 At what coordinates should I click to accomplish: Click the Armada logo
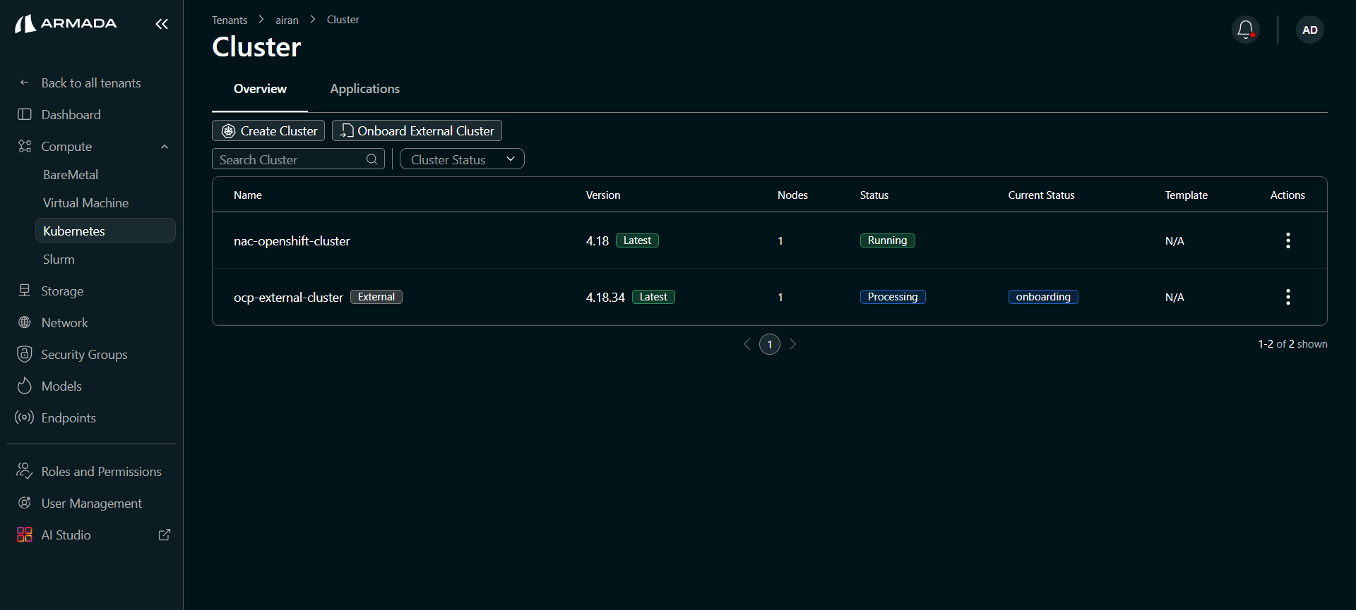66,23
